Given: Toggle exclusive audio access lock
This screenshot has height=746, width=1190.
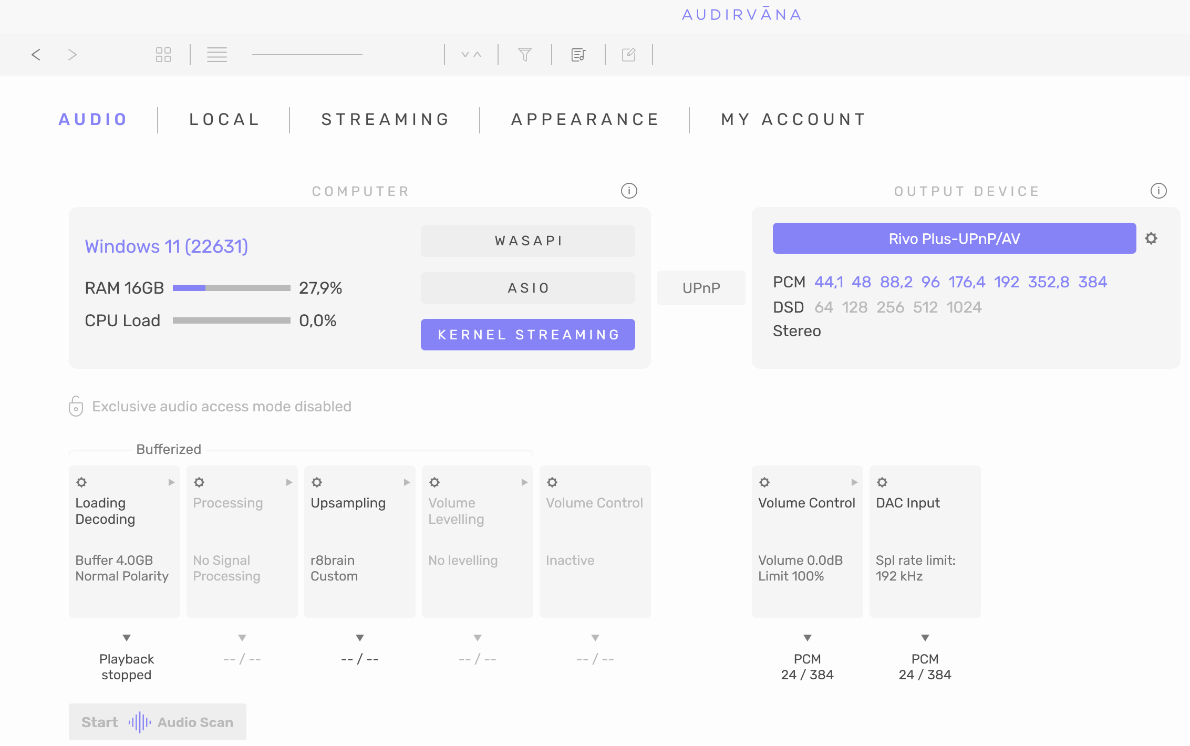Looking at the screenshot, I should (76, 406).
